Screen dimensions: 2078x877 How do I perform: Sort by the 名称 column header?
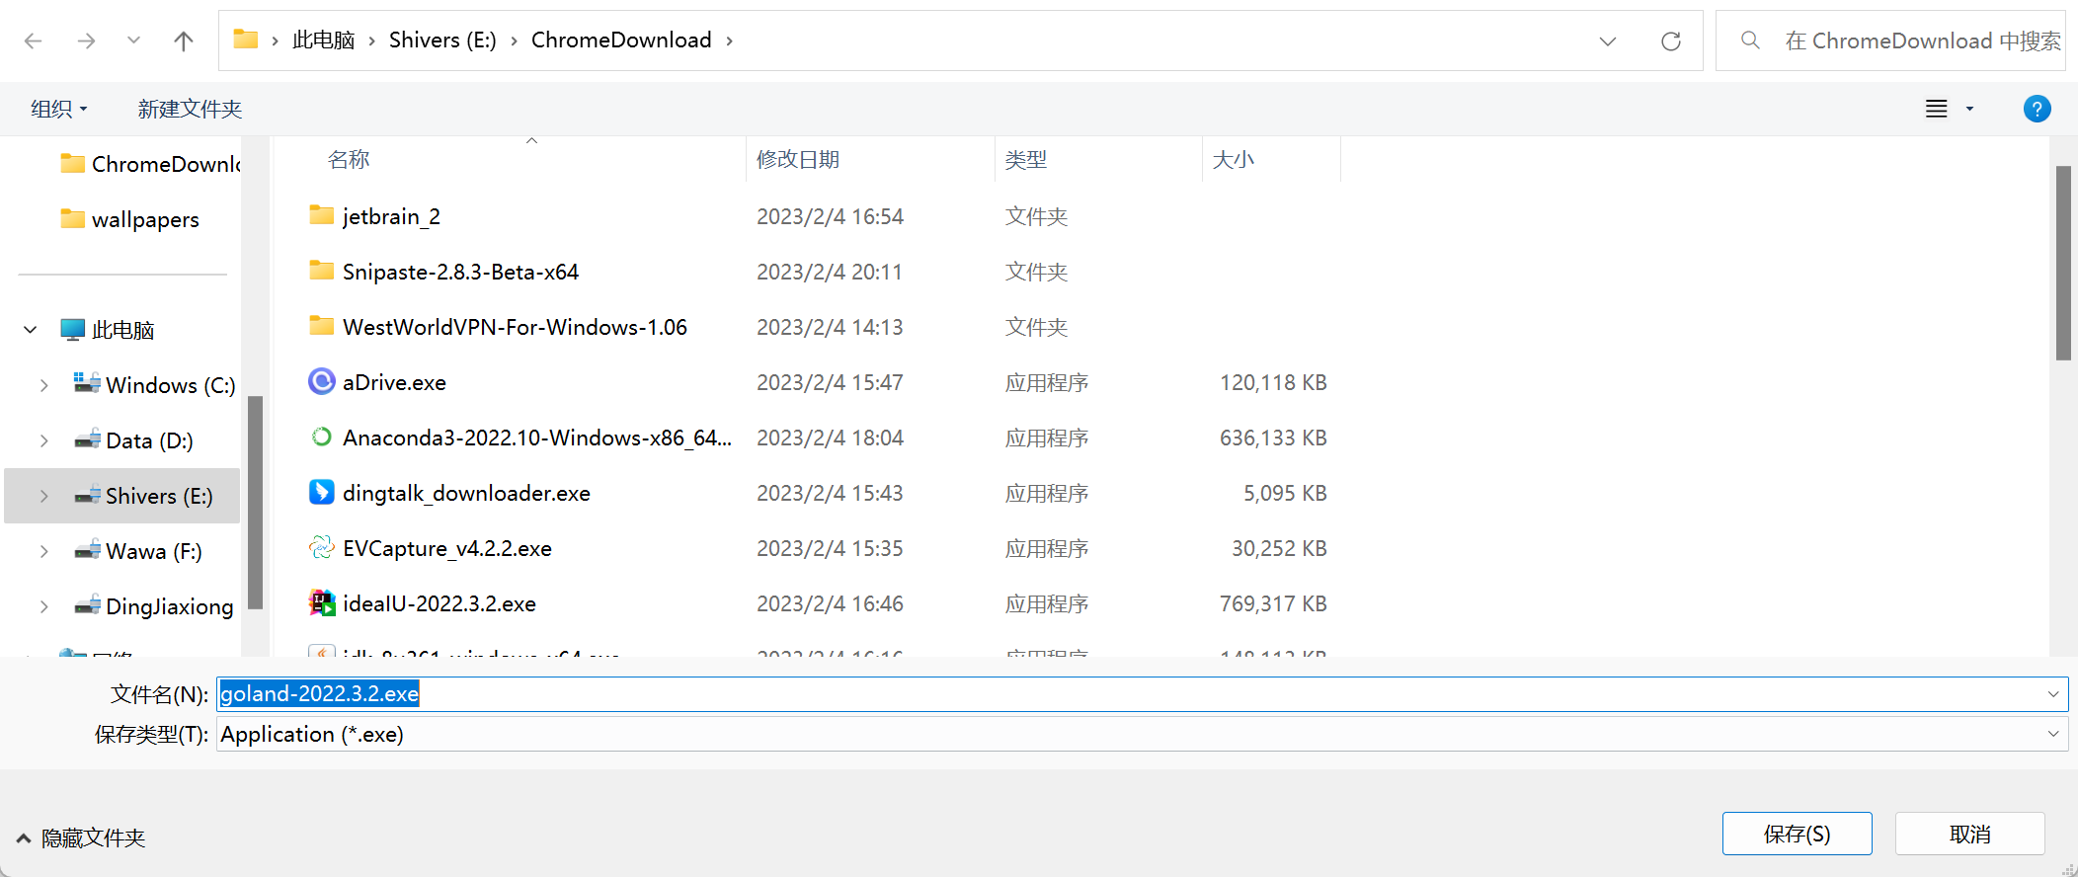click(349, 159)
